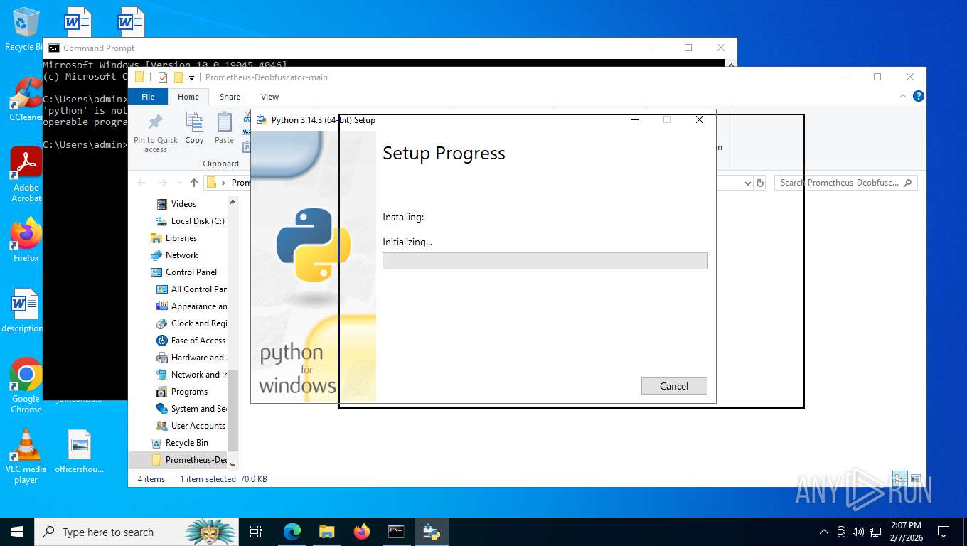
Task: Click Pin to Quick access
Action: click(x=156, y=133)
